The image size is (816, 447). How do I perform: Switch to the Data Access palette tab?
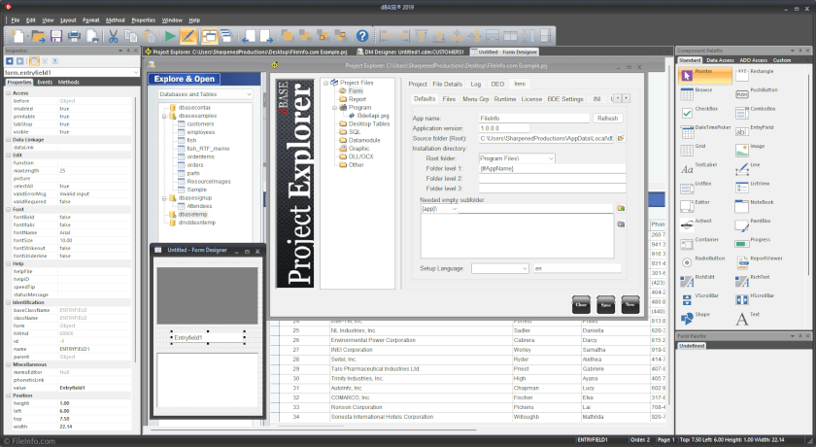click(x=720, y=60)
